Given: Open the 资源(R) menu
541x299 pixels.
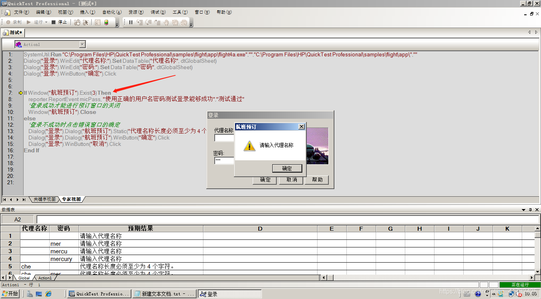Looking at the screenshot, I should [136, 12].
